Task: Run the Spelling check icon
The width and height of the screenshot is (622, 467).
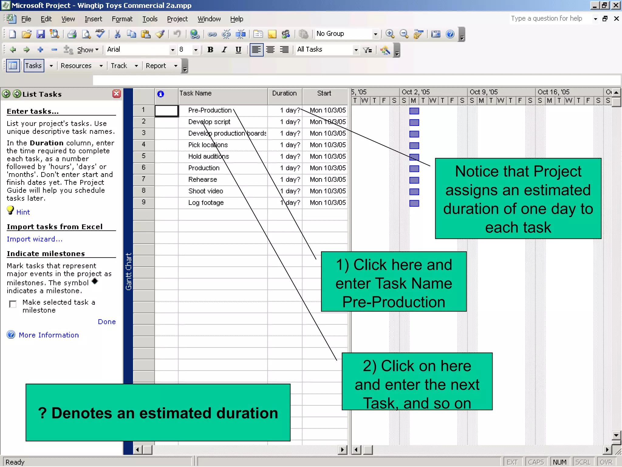Action: [x=100, y=34]
